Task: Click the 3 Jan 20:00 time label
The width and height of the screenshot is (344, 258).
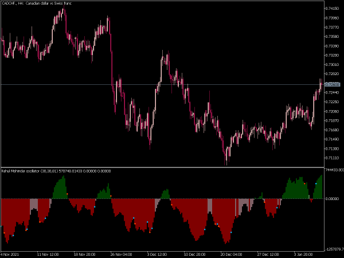Action: 304,255
